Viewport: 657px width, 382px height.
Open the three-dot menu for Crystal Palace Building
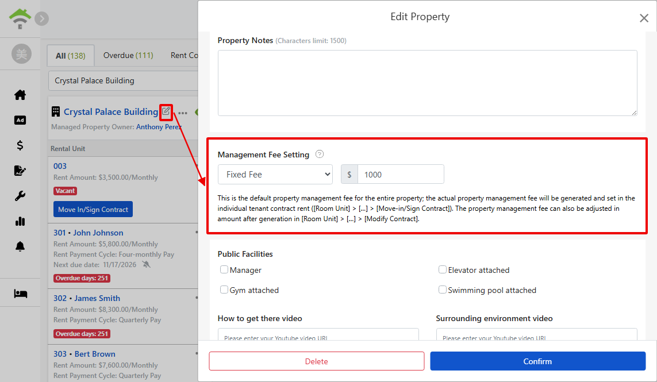tap(183, 113)
